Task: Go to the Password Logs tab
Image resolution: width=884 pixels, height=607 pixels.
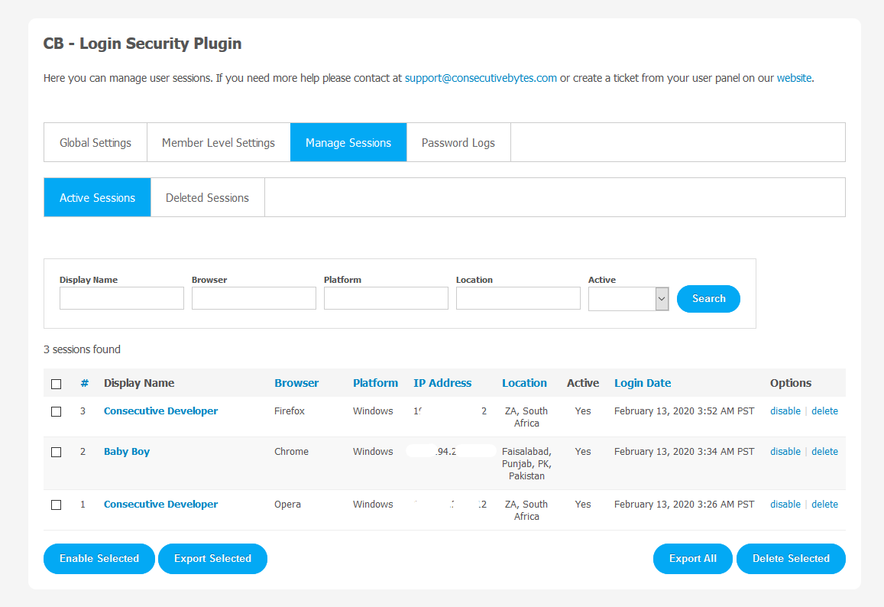Action: (458, 143)
